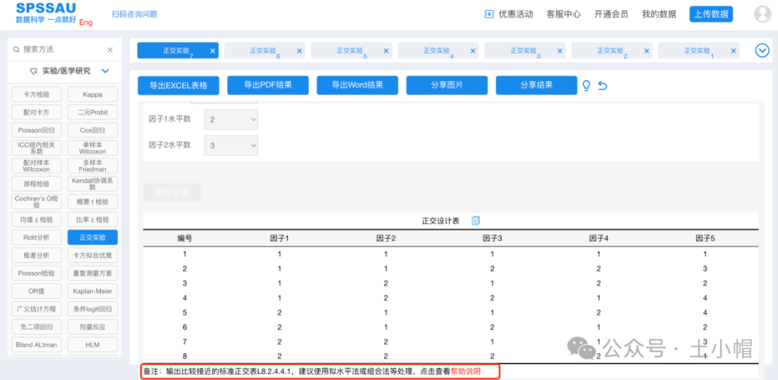The image size is (778, 380).
Task: Expand tab list with circled chevron
Action: (762, 50)
